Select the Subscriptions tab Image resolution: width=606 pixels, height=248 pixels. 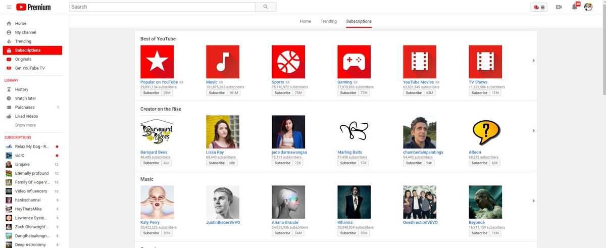[x=359, y=21]
